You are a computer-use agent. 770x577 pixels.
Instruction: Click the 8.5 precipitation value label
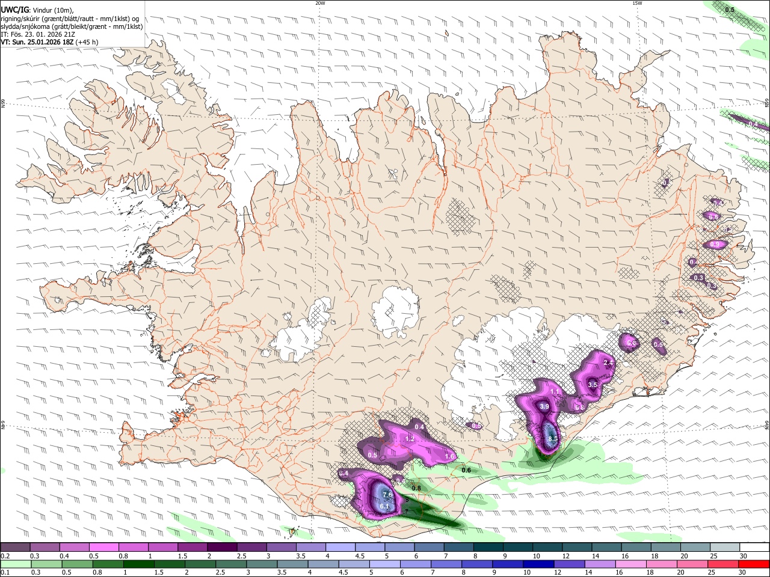click(x=553, y=439)
